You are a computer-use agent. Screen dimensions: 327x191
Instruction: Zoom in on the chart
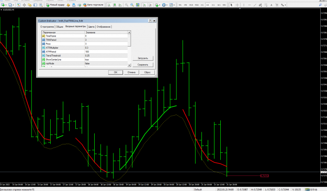127,5
